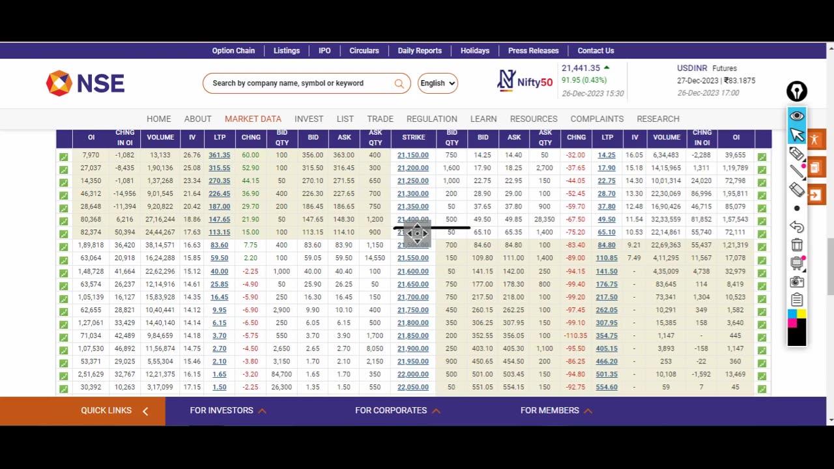This screenshot has width=834, height=469.
Task: Open strike price 22,000.00 link
Action: point(413,375)
